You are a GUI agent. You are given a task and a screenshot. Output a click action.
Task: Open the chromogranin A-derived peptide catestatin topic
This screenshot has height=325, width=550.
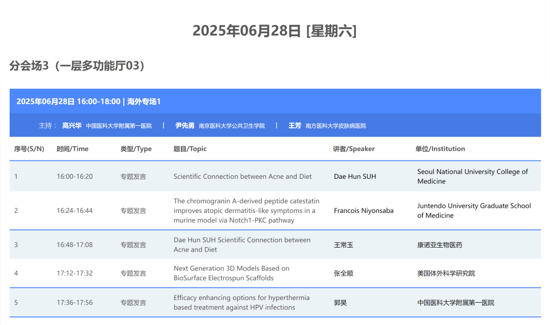246,210
